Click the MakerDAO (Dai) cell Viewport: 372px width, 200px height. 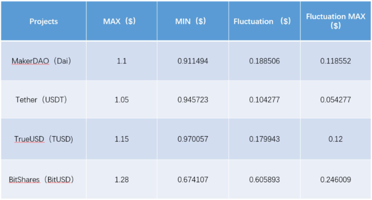[x=44, y=61]
